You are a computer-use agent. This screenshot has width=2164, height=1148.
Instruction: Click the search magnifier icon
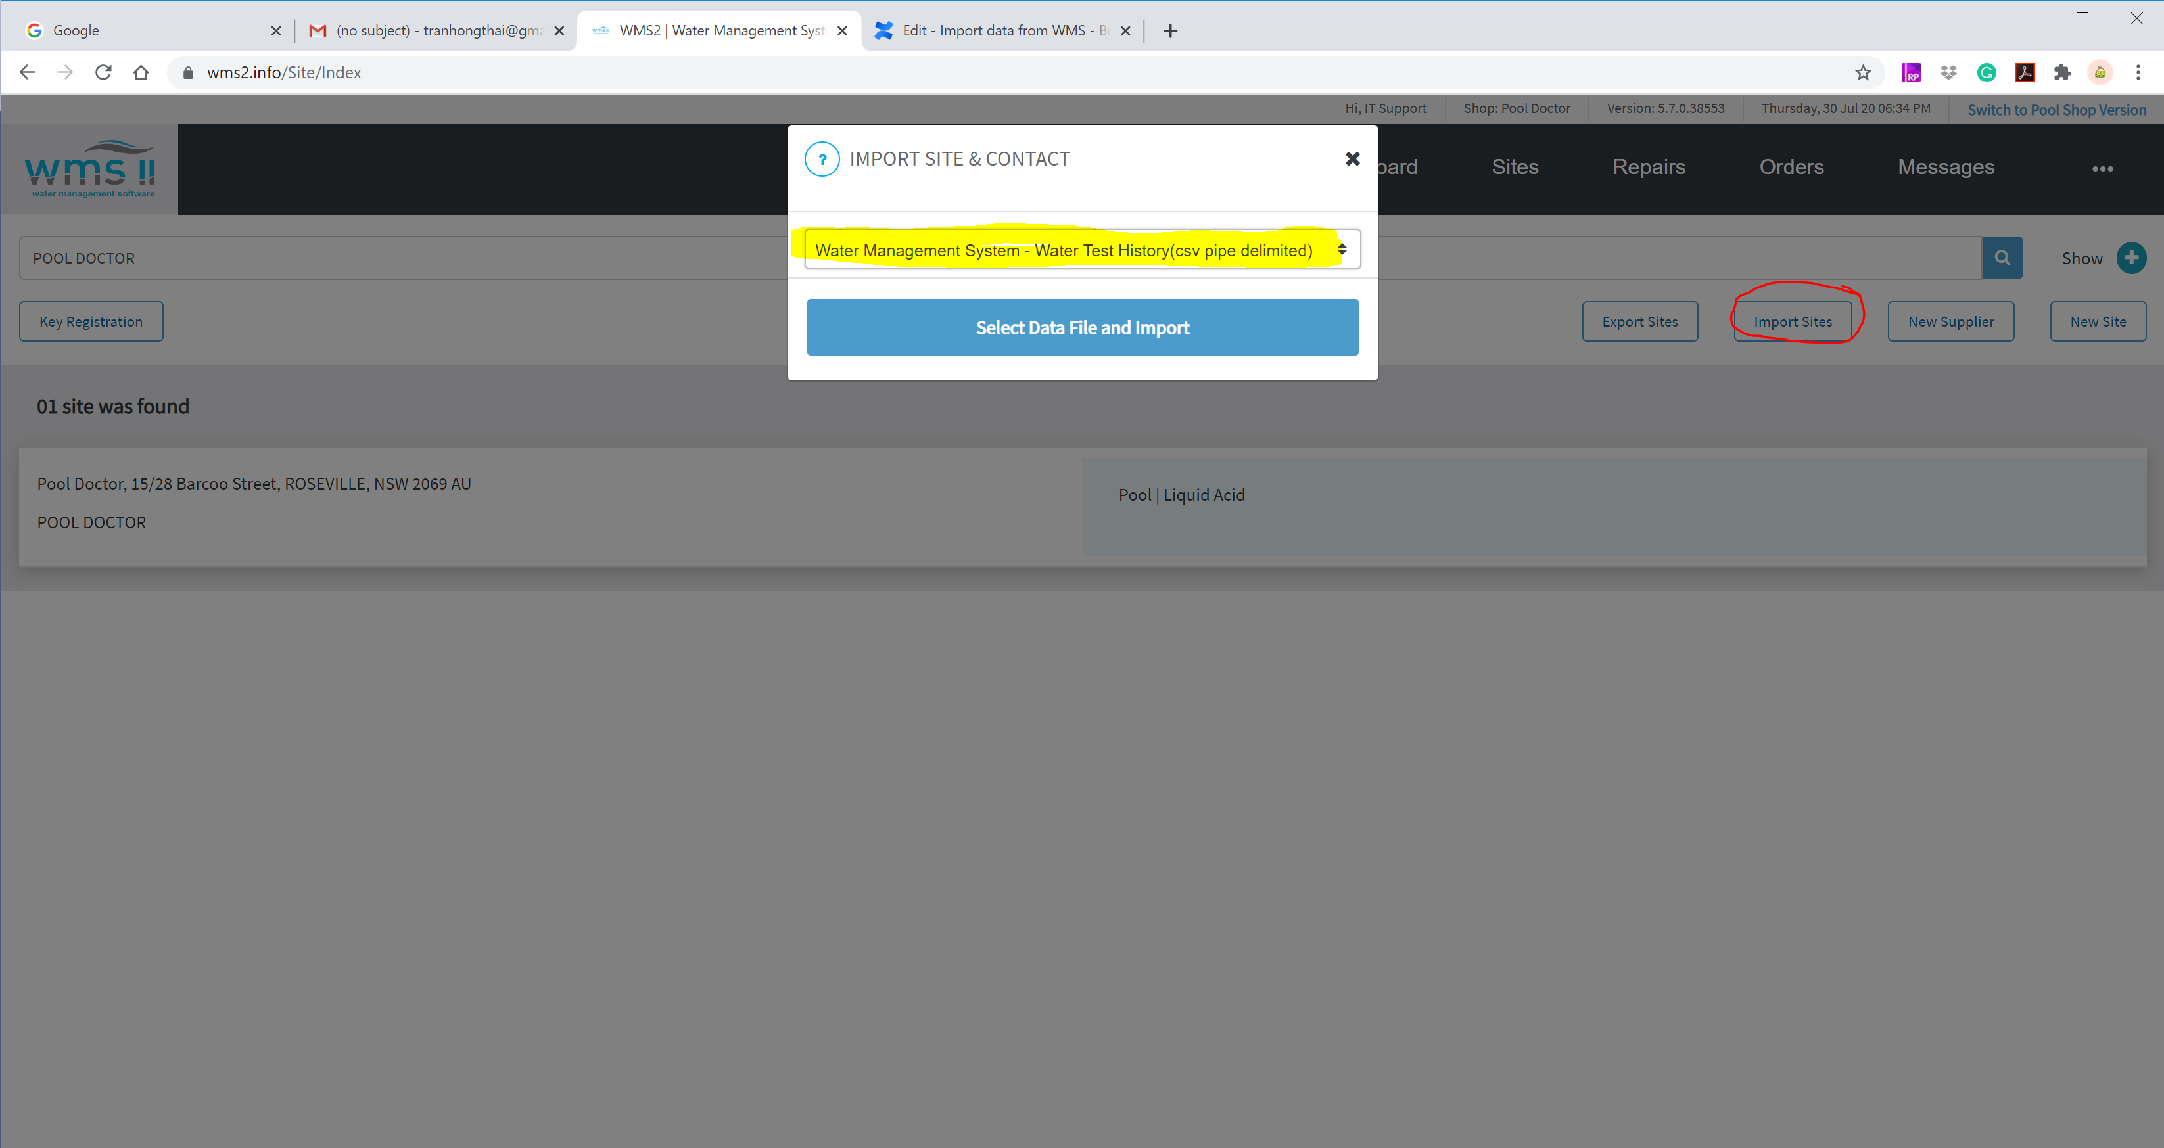point(2002,258)
